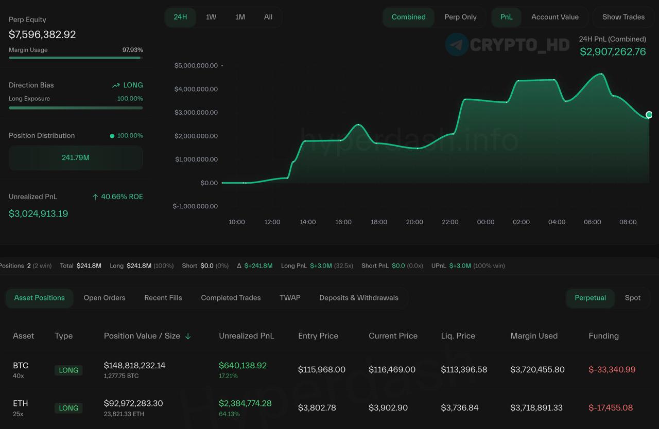
Task: Click the LONG badge in BTC row
Action: (x=68, y=370)
